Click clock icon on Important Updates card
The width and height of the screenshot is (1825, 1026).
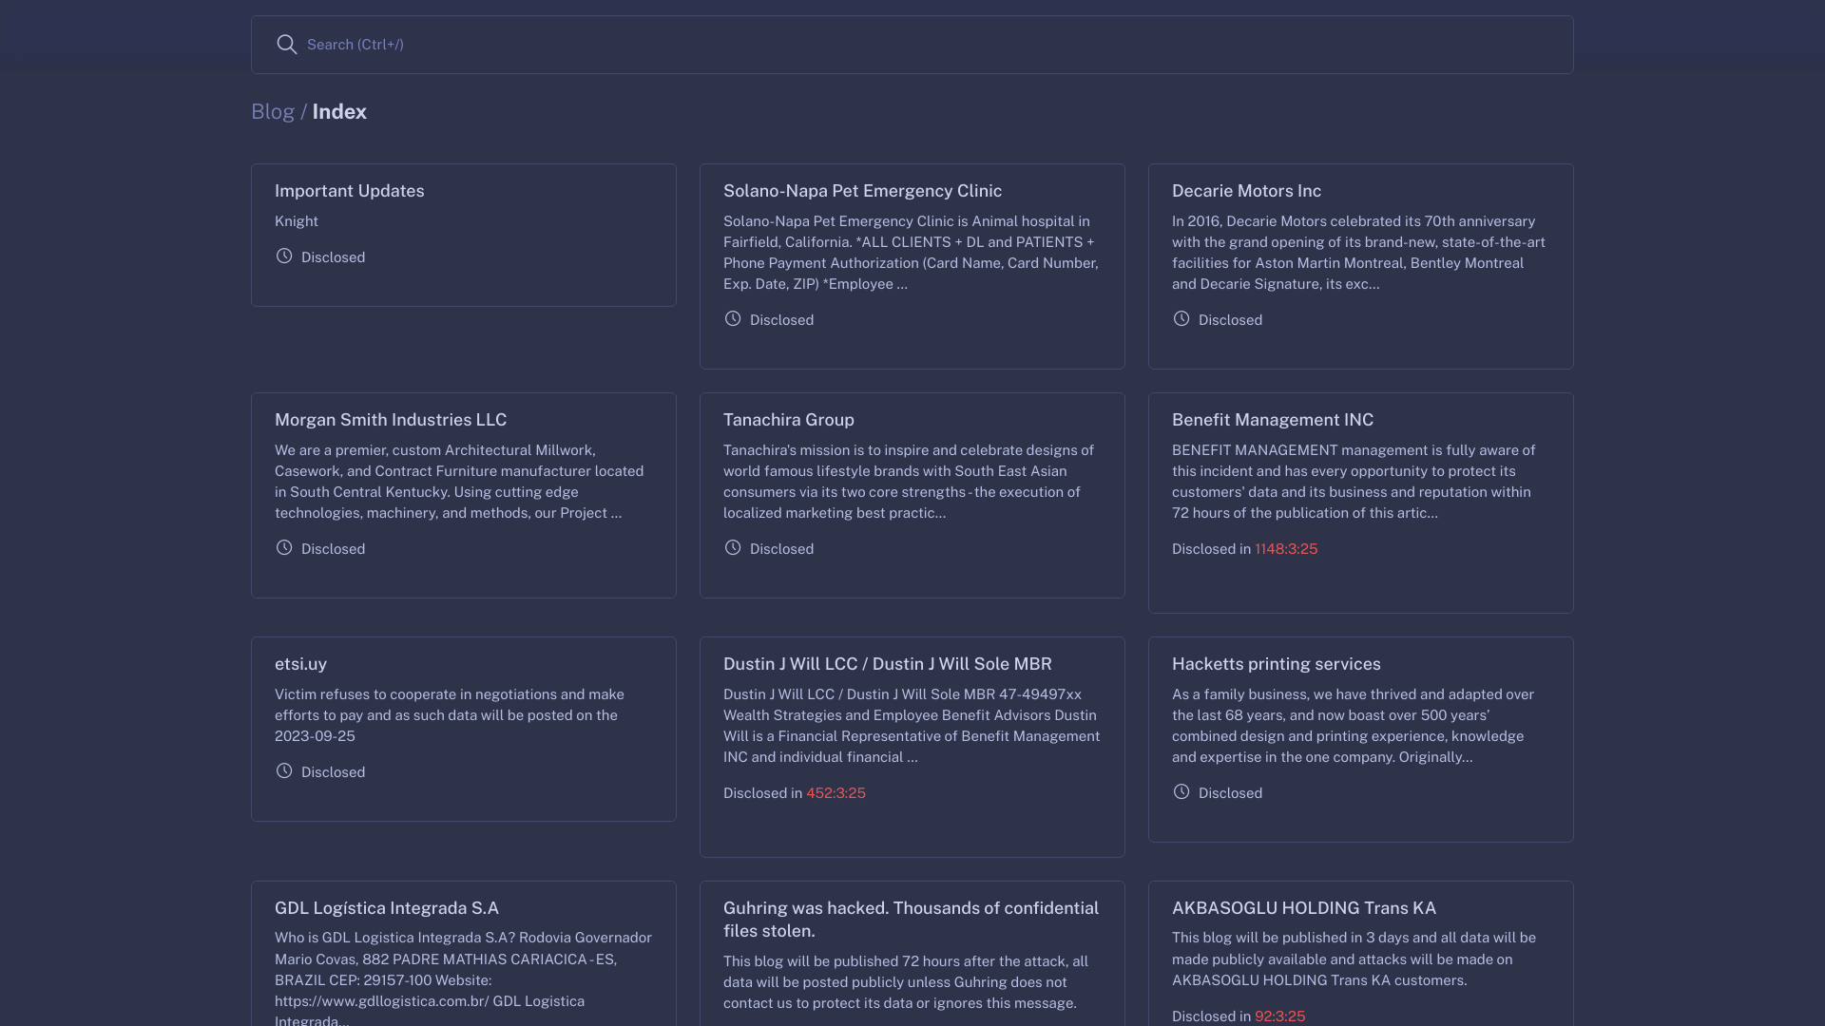(284, 256)
